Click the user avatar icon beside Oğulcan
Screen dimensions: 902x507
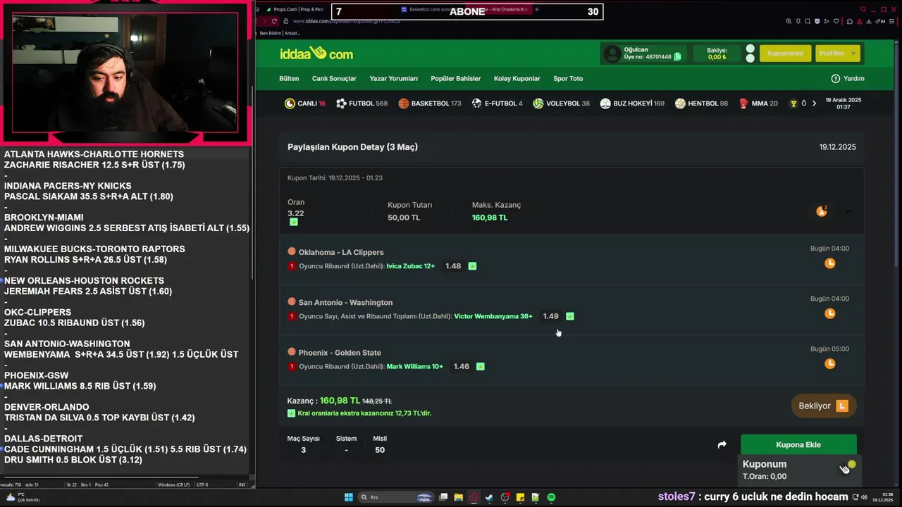[x=613, y=54]
